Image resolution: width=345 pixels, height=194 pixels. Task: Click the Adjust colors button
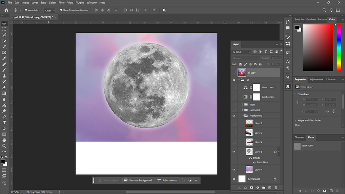pos(167,181)
